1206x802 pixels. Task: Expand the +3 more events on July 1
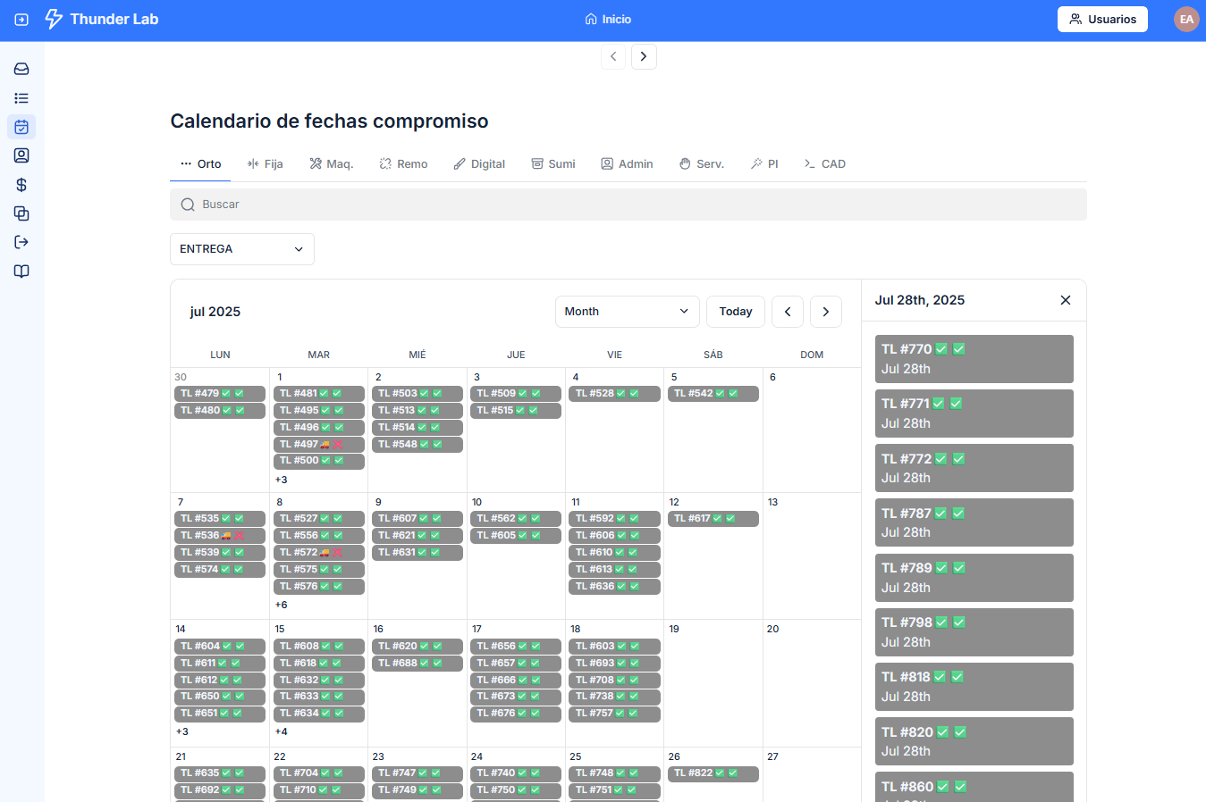pos(281,480)
